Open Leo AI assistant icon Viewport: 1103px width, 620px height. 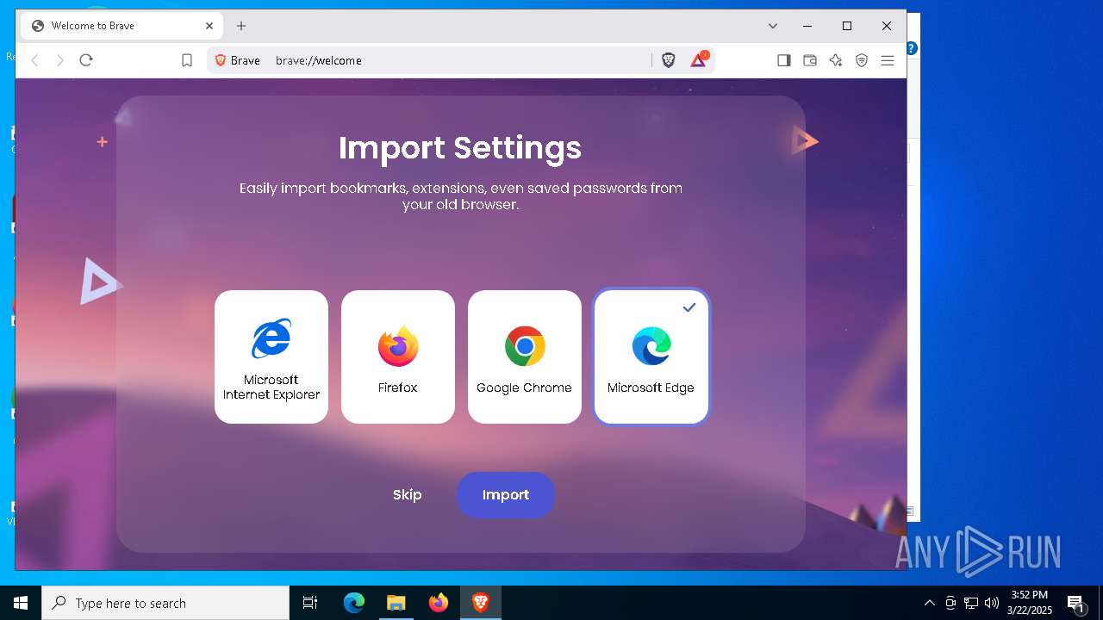coord(836,60)
